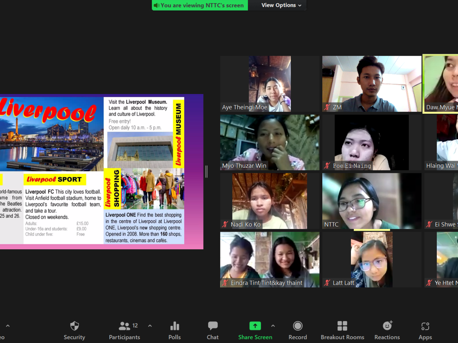Click the shoppers photo on the slide
Viewport: 458px width, 343px height.
coord(152,189)
